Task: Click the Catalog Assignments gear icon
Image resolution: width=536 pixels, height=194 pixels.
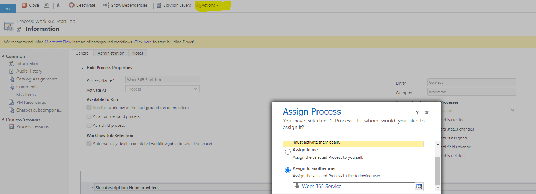Action: click(11, 79)
